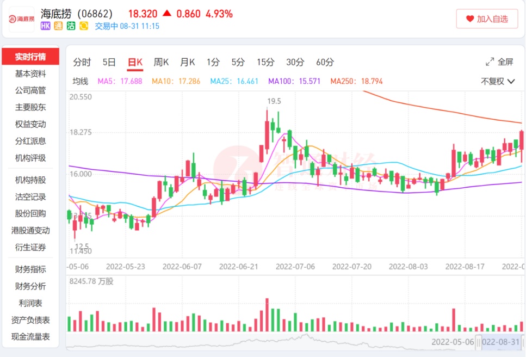Viewport: 526px width, 357px height.
Task: Click the heart icon to add favorite
Action: pos(470,19)
